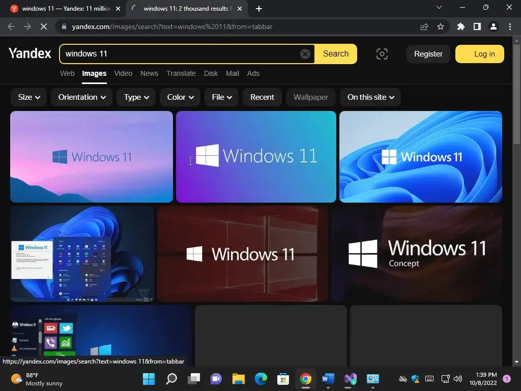521x391 pixels.
Task: Expand the File filter dropdown
Action: 222,97
